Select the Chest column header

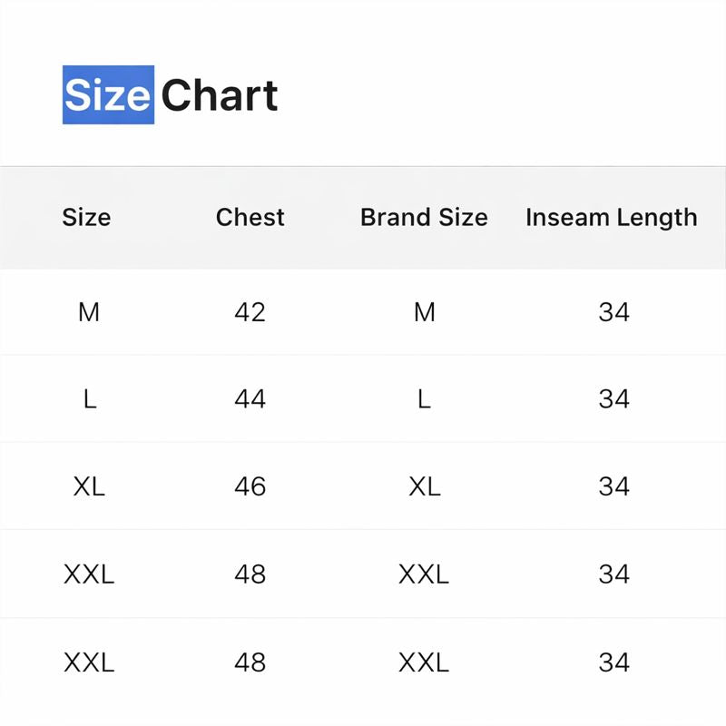click(250, 218)
